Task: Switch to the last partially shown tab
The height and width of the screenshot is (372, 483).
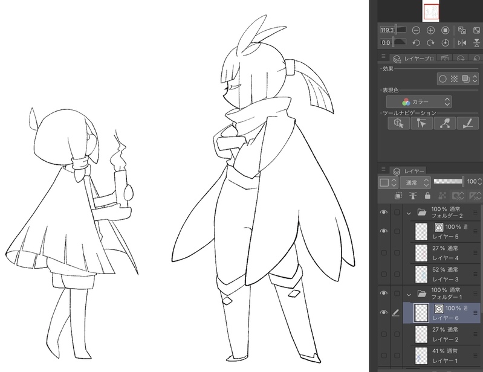Action: [x=476, y=58]
